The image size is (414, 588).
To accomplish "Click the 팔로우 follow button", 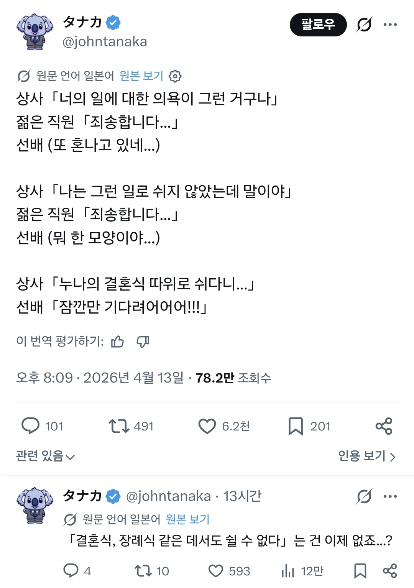I will 318,25.
